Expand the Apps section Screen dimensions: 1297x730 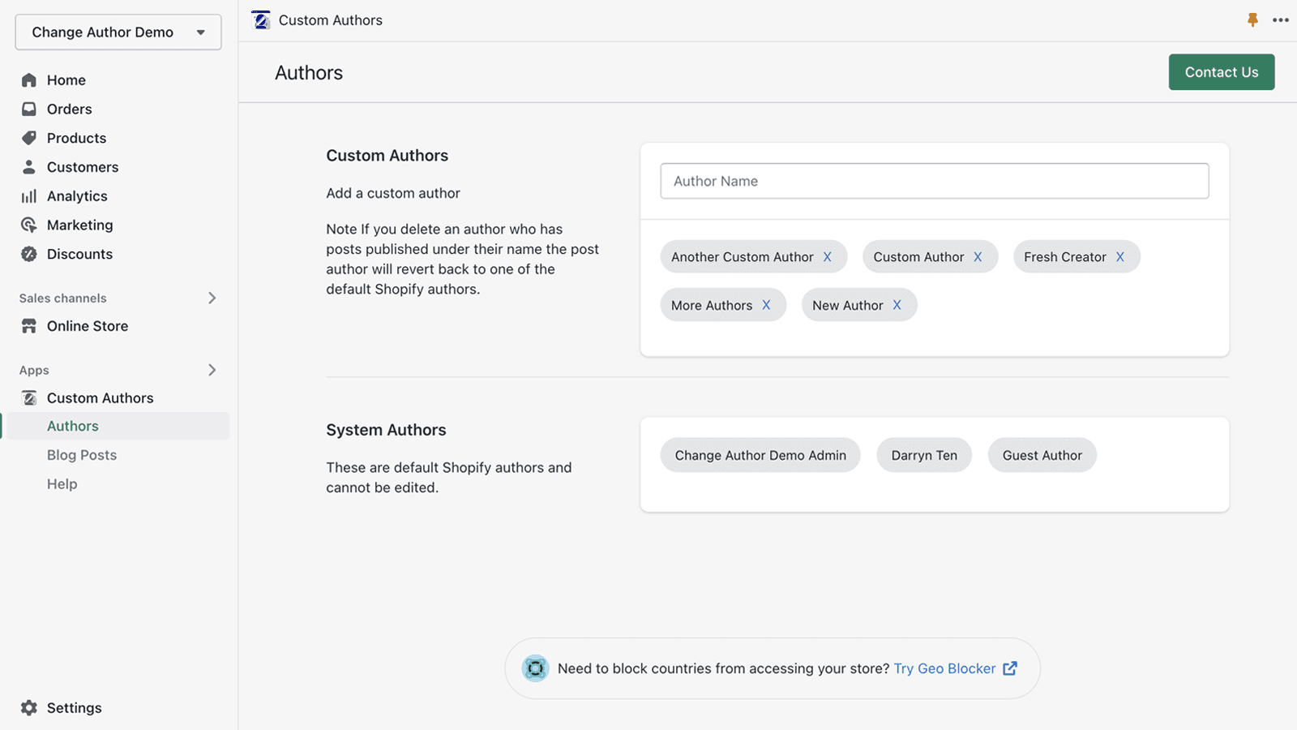(212, 370)
